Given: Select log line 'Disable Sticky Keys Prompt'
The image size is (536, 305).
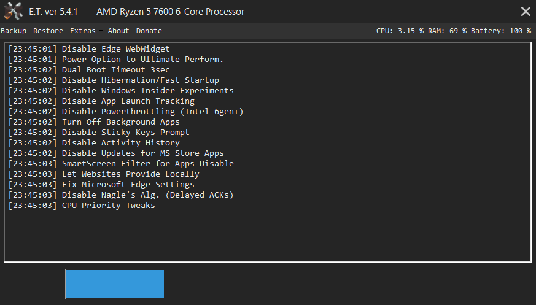Looking at the screenshot, I should click(x=99, y=132).
